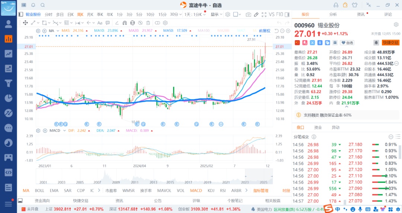Screen dimensions: 402x213
Task: Click the China flag market icon
Action: click(297, 43)
